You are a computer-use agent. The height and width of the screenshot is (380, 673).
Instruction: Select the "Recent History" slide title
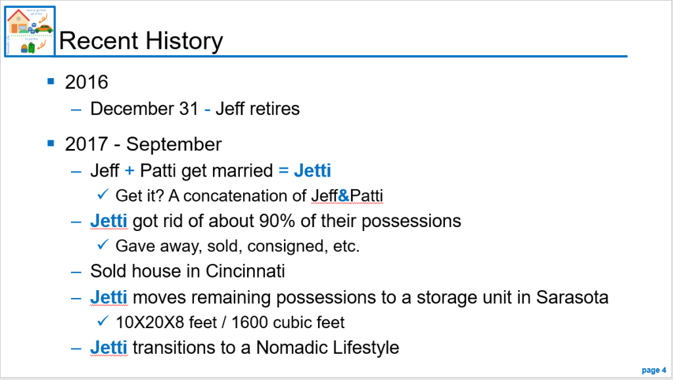point(141,41)
